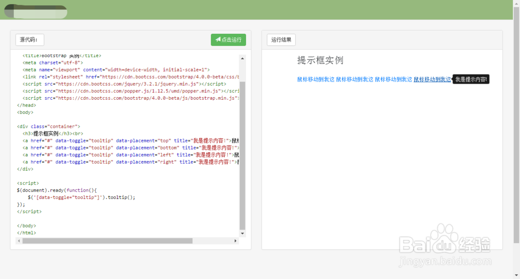Screen dimensions: 520x279
Task: Click the 运行结果 label button
Action: click(281, 40)
